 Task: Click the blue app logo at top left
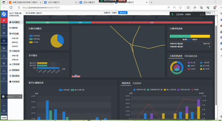[x=4, y=14]
